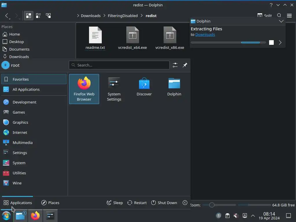The width and height of the screenshot is (296, 222).
Task: Open the System category
Action: [34, 163]
